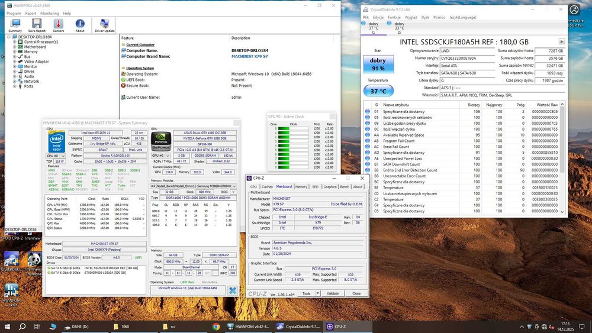Click the 37 °C temperature button

(x=378, y=91)
